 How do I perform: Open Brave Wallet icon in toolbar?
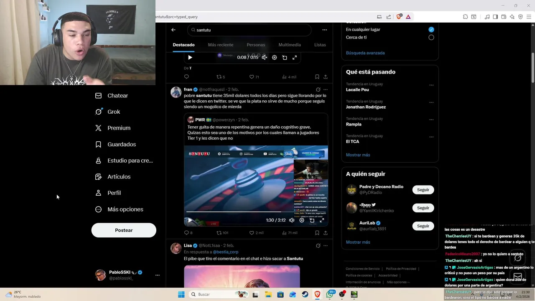tap(504, 17)
